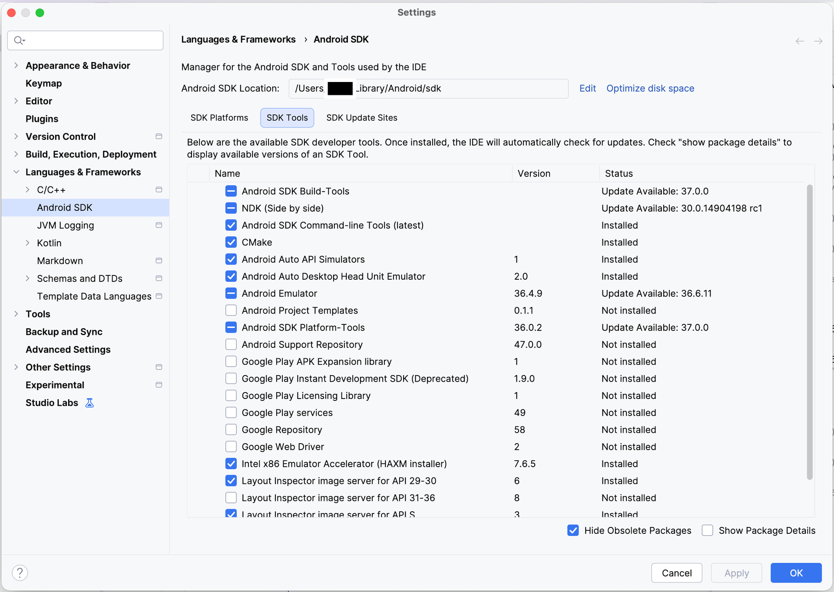Toggle Android Emulator checkbox
Image resolution: width=834 pixels, height=592 pixels.
(x=231, y=294)
